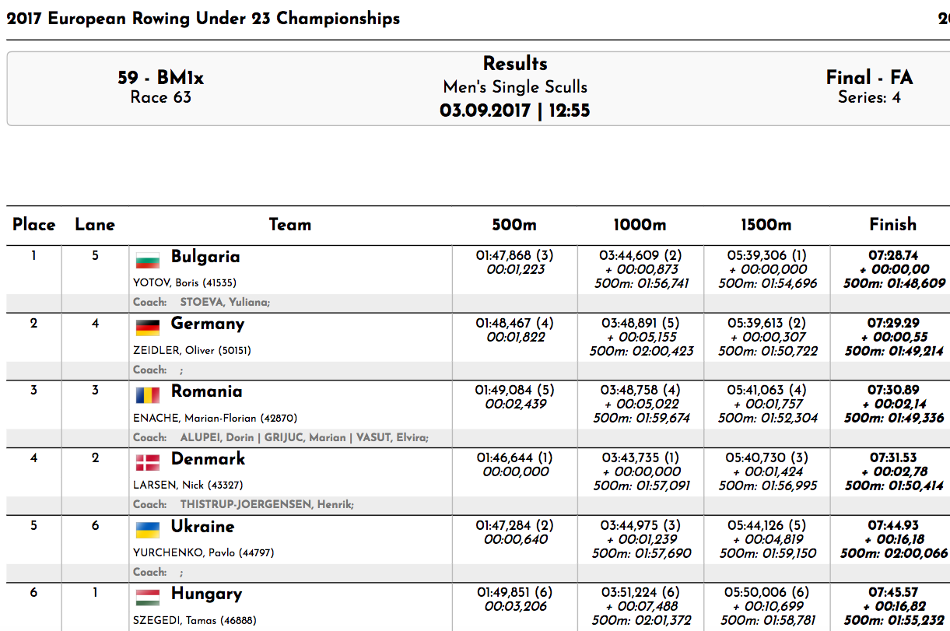Select the Place column header
The height and width of the screenshot is (631, 950).
pyautogui.click(x=34, y=225)
